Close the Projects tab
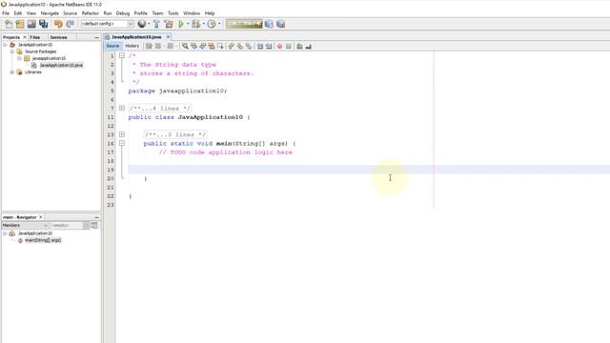Image resolution: width=610 pixels, height=343 pixels. point(25,37)
